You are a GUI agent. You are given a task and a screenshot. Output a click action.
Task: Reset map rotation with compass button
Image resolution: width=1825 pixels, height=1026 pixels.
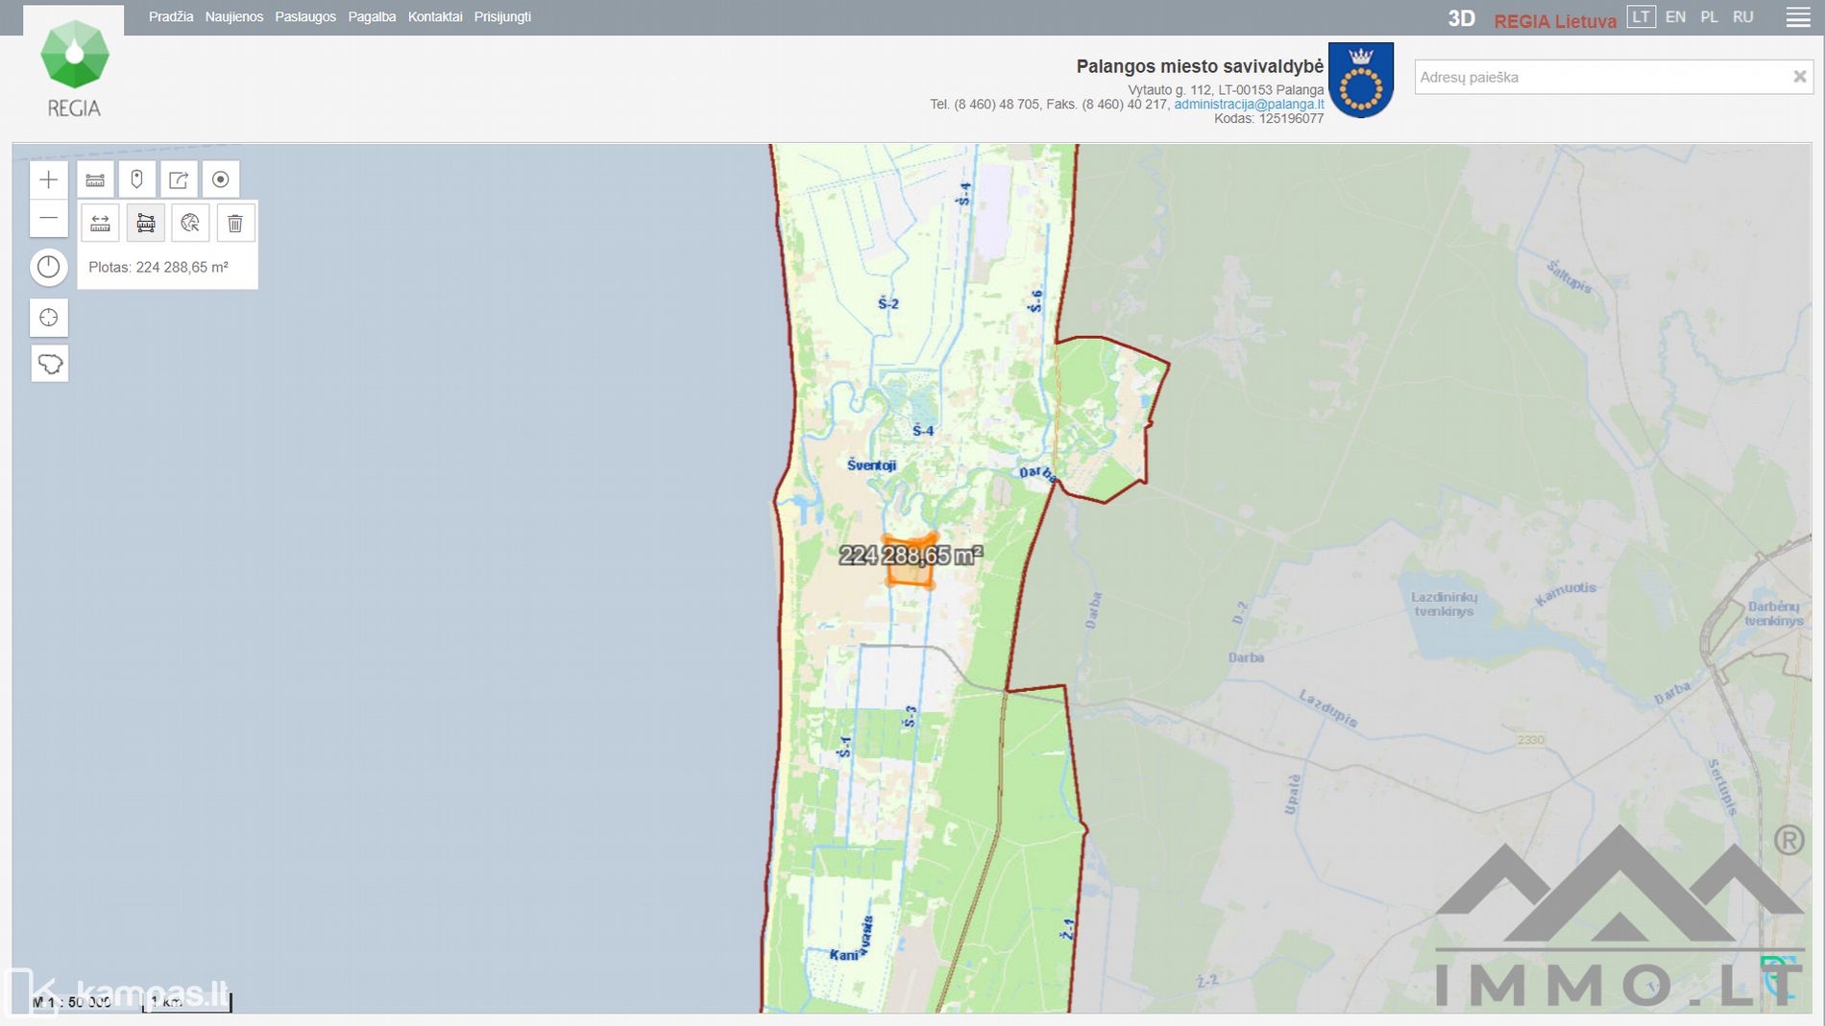point(48,267)
